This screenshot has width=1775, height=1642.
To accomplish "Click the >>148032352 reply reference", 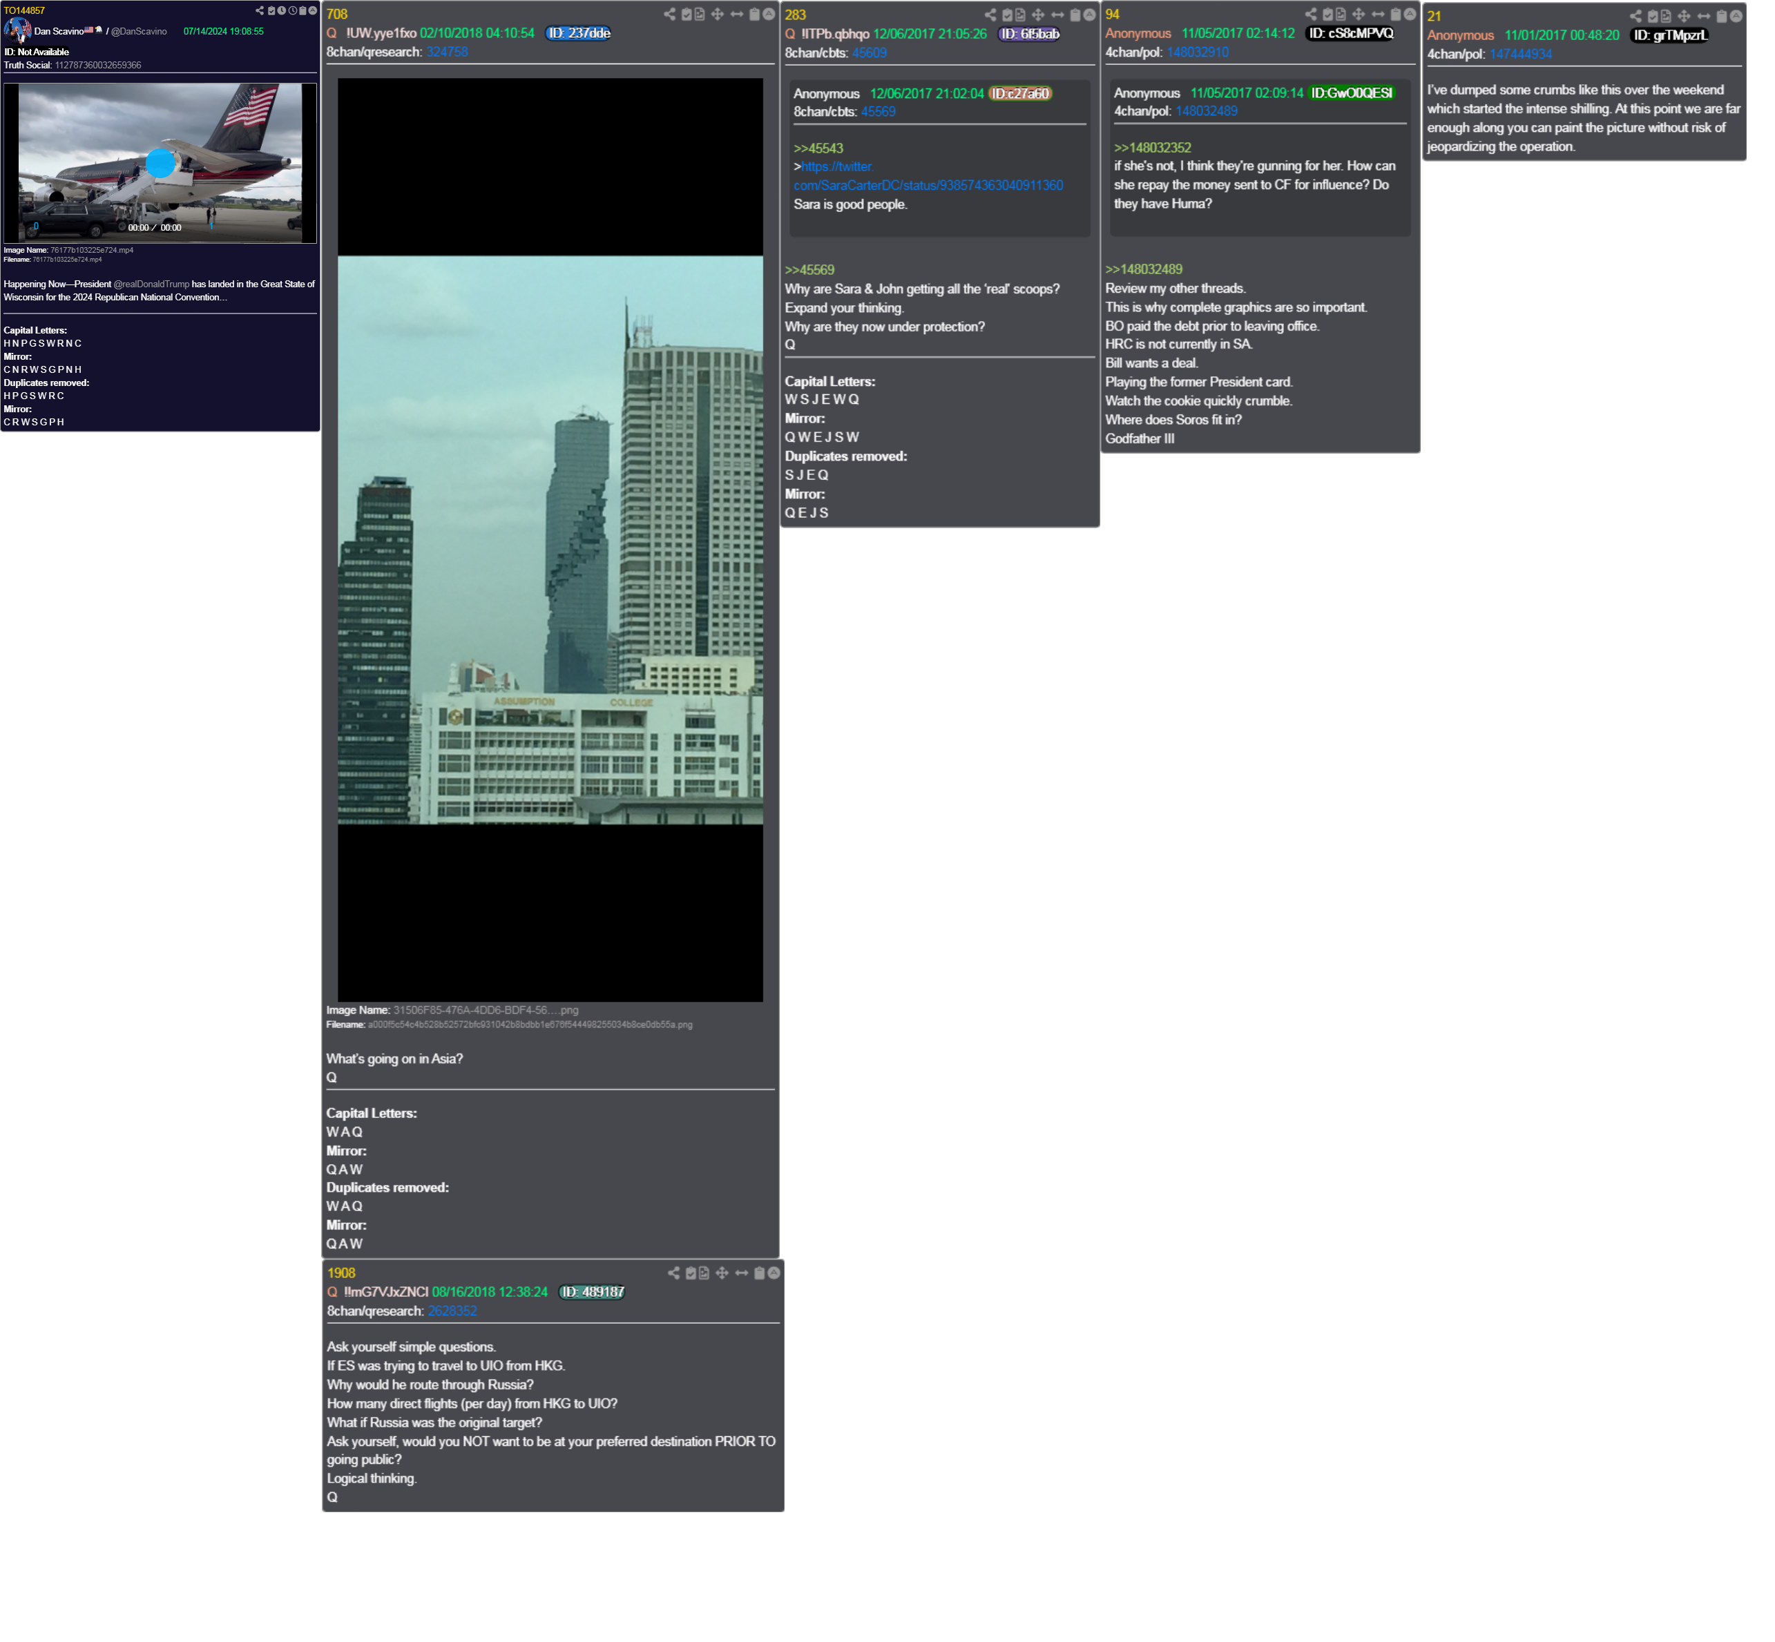I will 1152,148.
